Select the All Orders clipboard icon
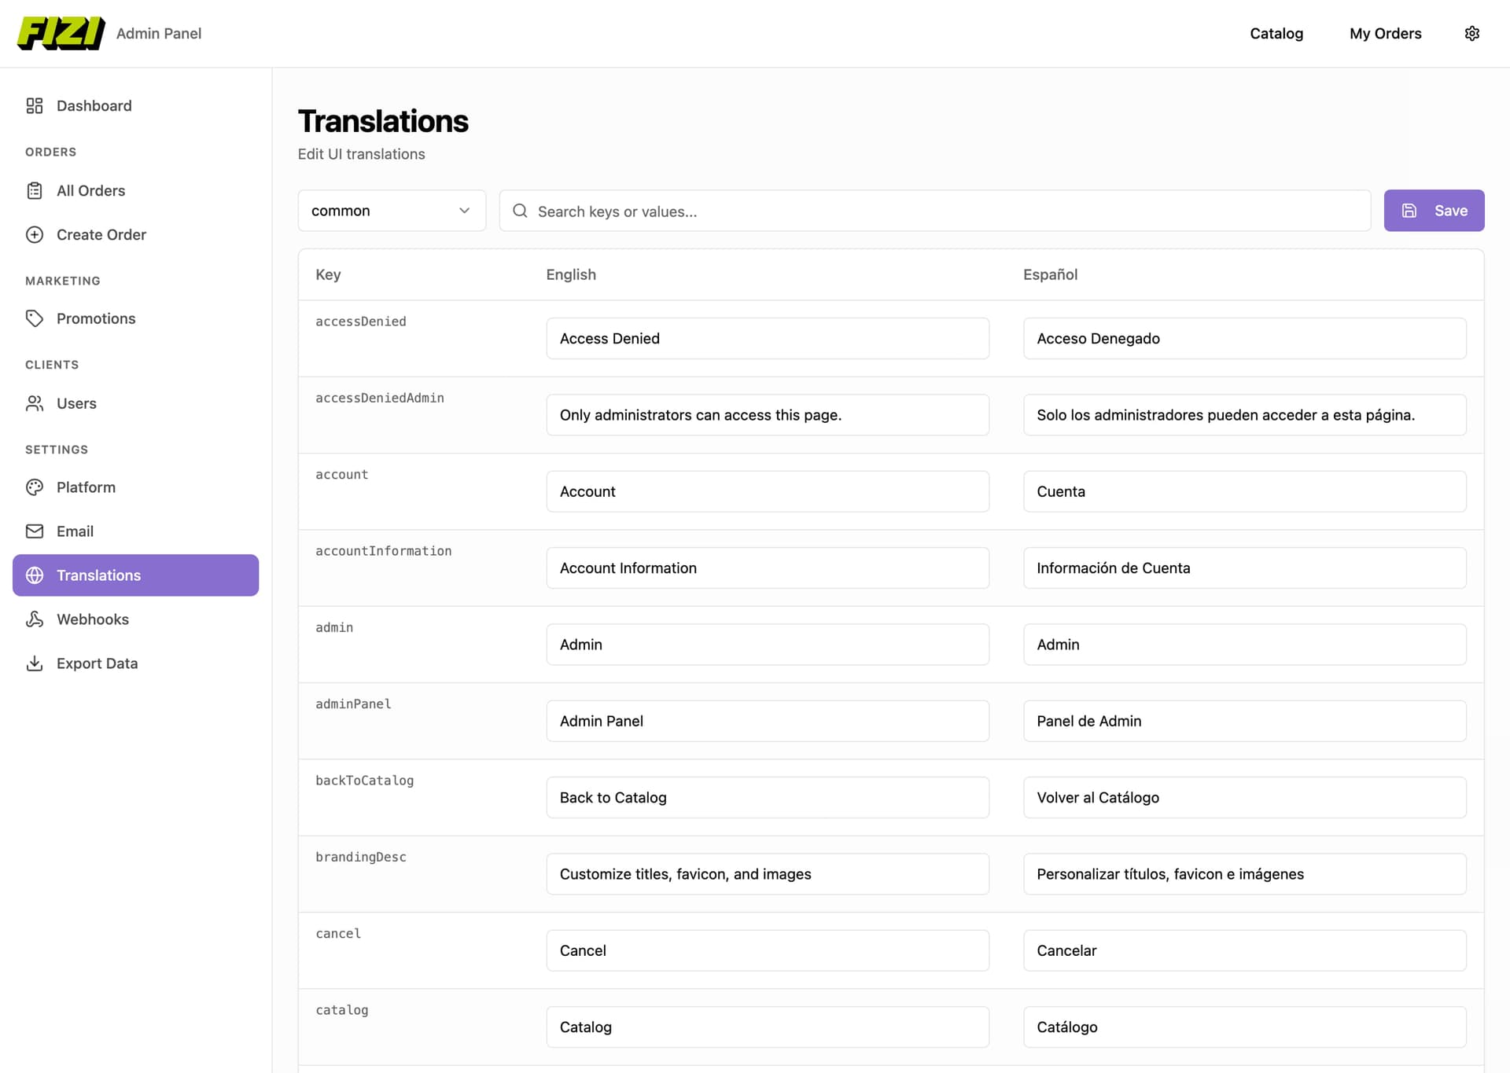This screenshot has width=1510, height=1073. 35,190
